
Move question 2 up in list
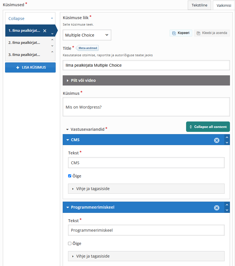click(x=52, y=40)
